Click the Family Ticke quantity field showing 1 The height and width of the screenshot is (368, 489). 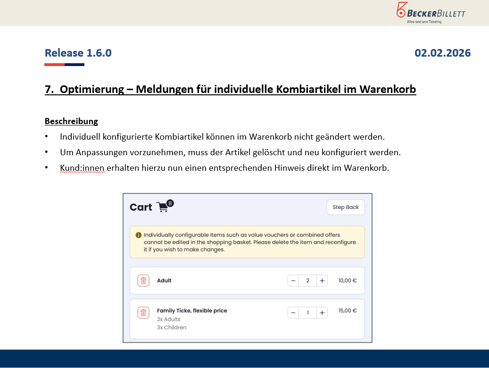click(308, 312)
